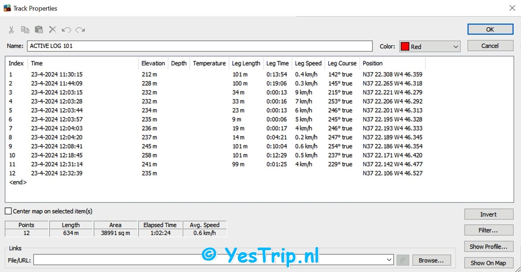Click the Paste clipboard icon
This screenshot has width=521, height=272.
(x=39, y=30)
